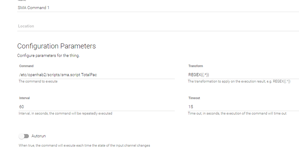Click the Interval field showing 60
This screenshot has width=299, height=158.
tap(96, 107)
